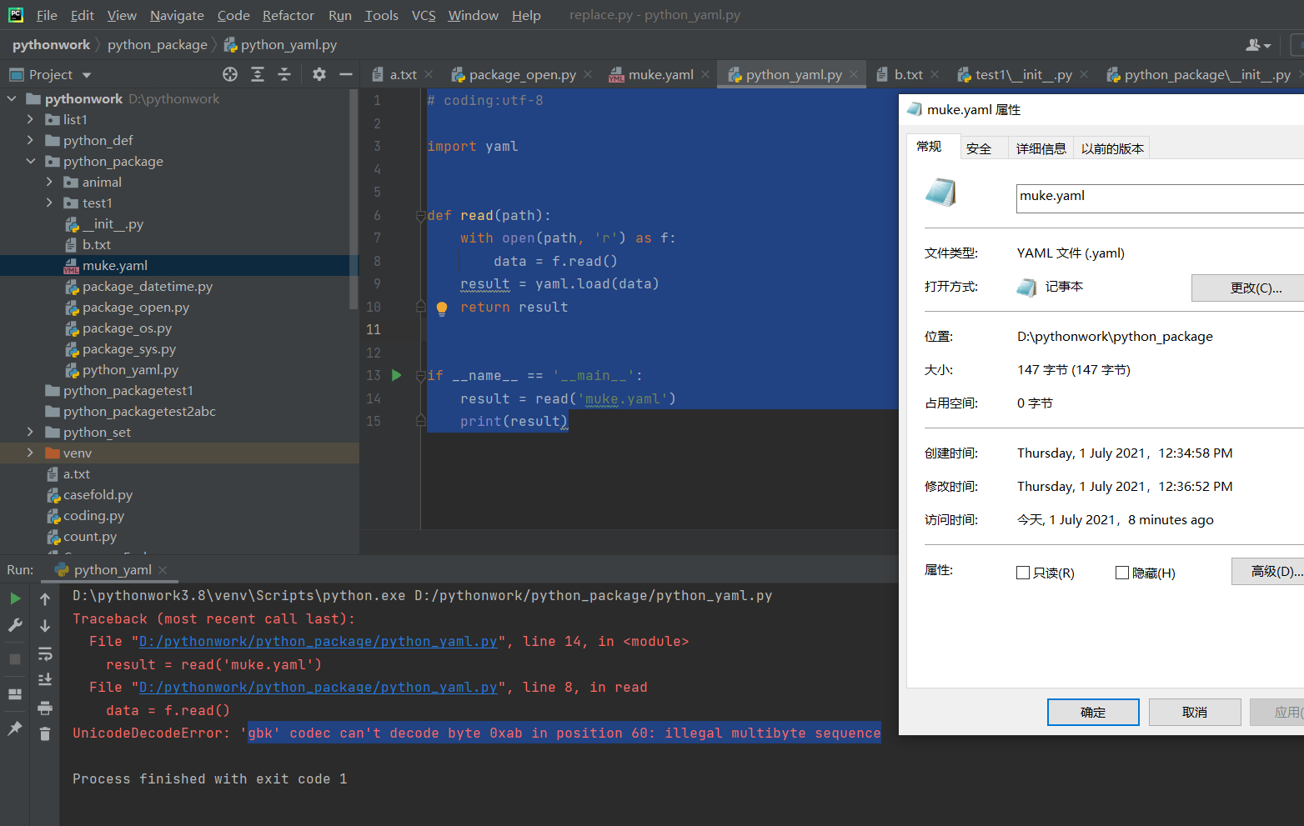
Task: Click the run gutter arrow on line 13
Action: point(397,375)
